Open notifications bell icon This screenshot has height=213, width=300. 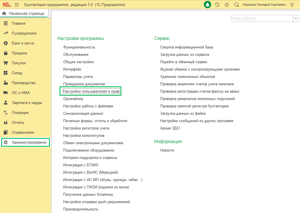click(208, 5)
